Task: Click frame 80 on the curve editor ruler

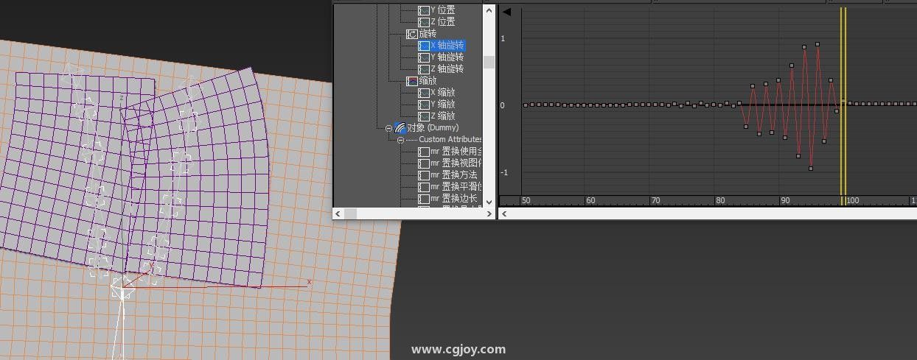Action: pyautogui.click(x=720, y=200)
